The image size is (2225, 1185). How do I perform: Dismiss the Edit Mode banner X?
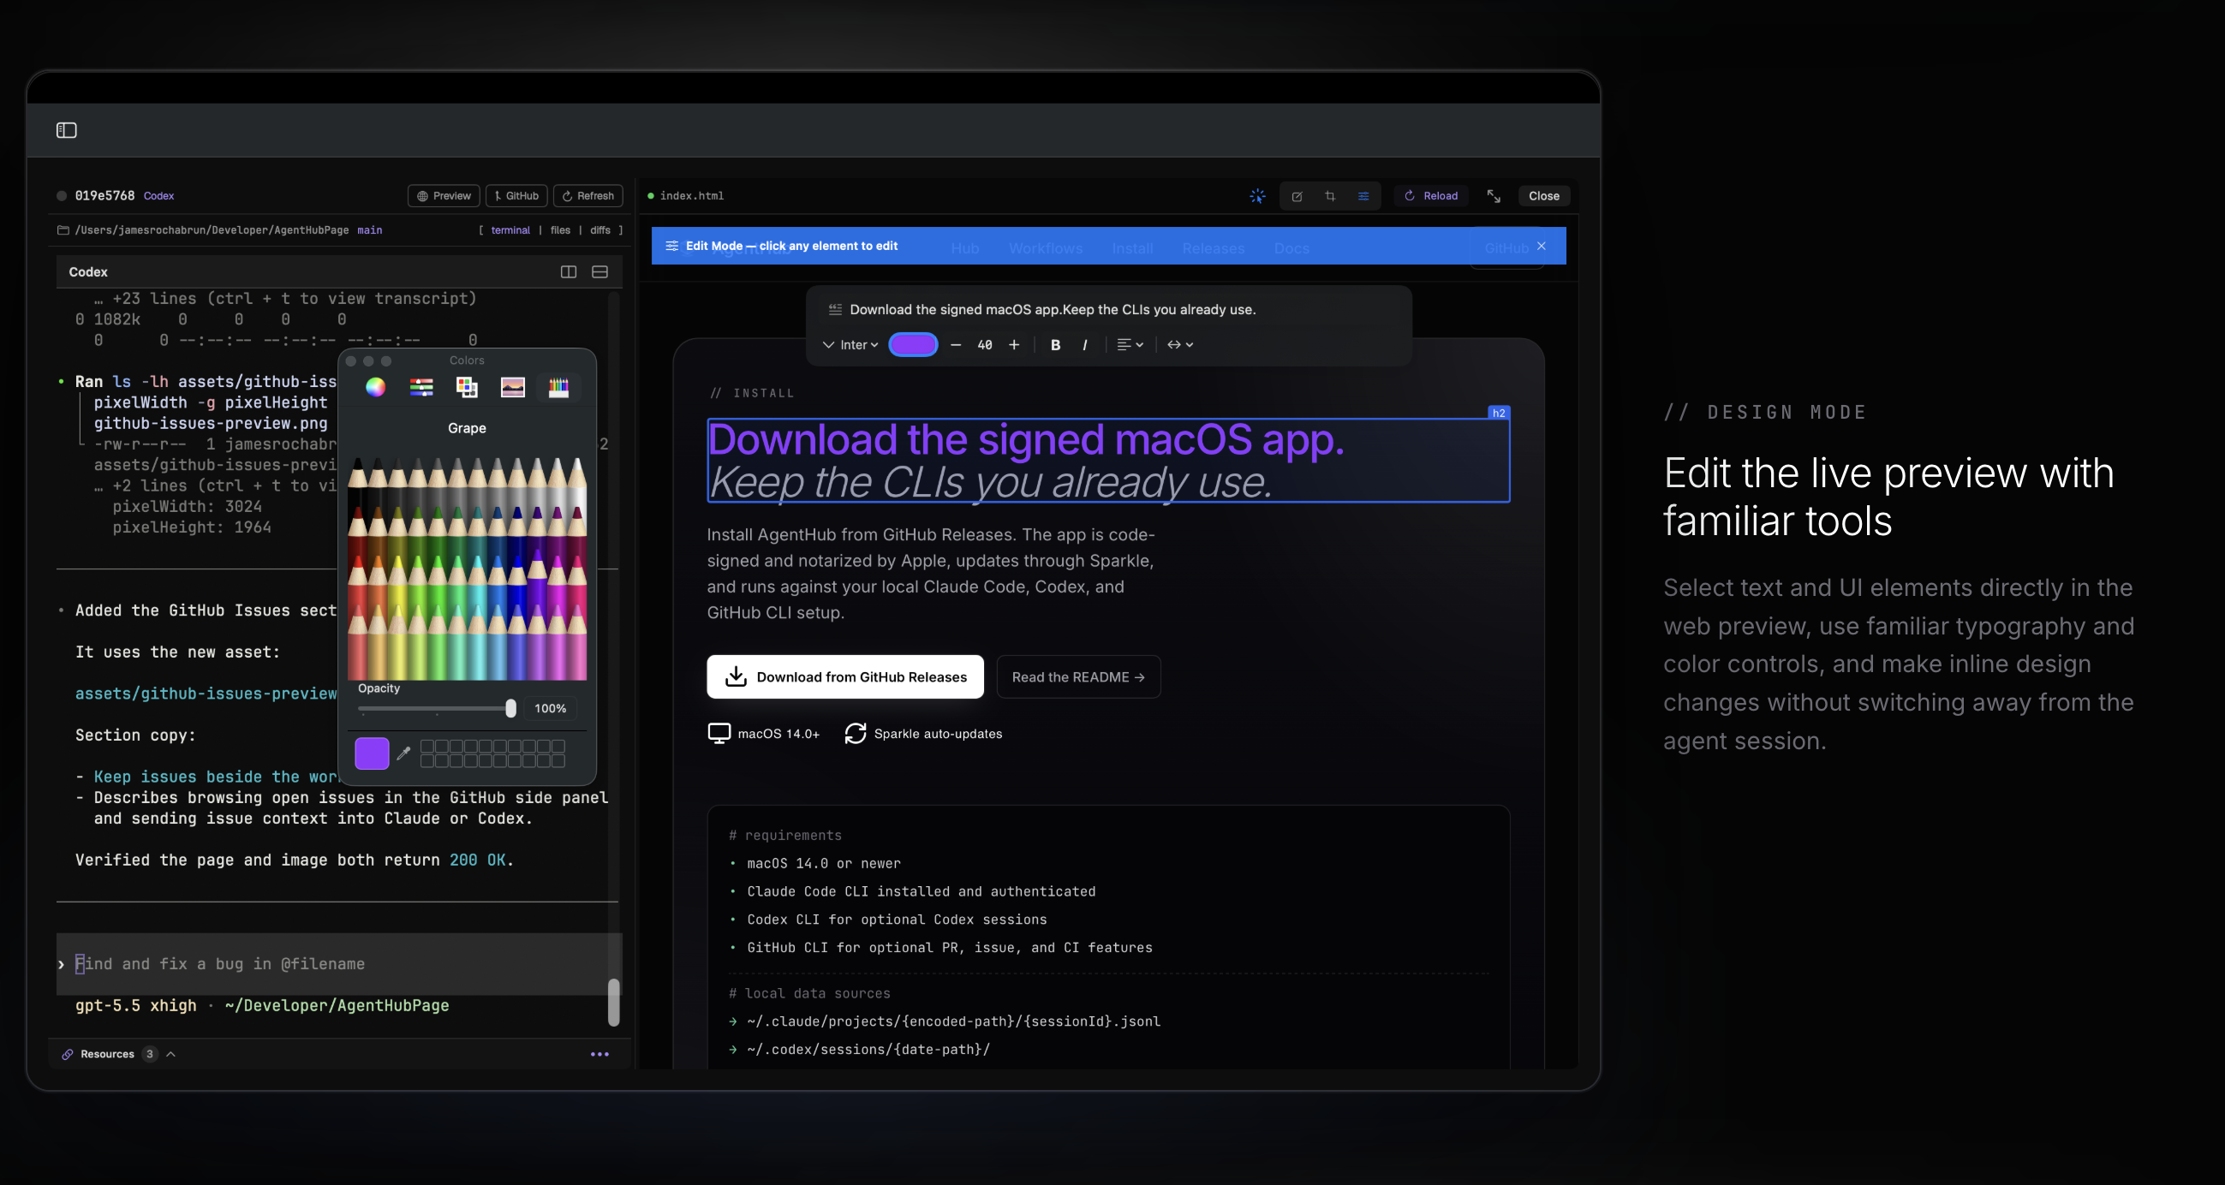tap(1542, 246)
